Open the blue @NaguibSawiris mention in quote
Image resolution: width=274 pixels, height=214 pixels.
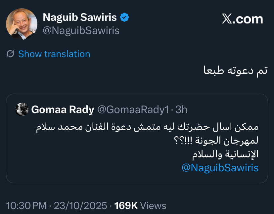[220, 167]
